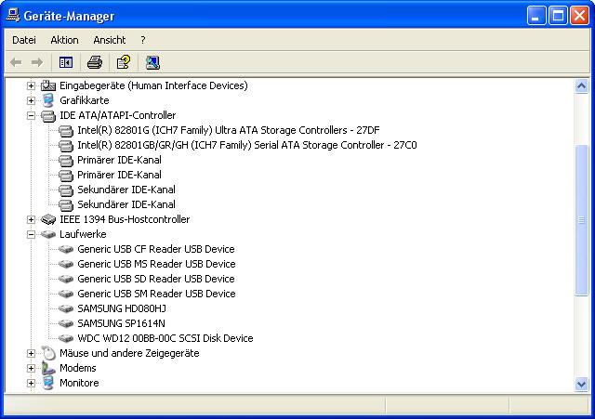This screenshot has height=419, width=595.
Task: Select the "IDE ATA/ATAPI-Controller" label
Action: 118,115
